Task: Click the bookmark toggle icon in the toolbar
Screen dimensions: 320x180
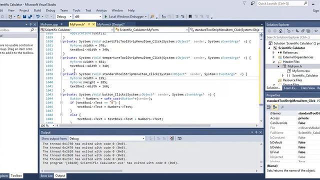Action: pos(190,16)
